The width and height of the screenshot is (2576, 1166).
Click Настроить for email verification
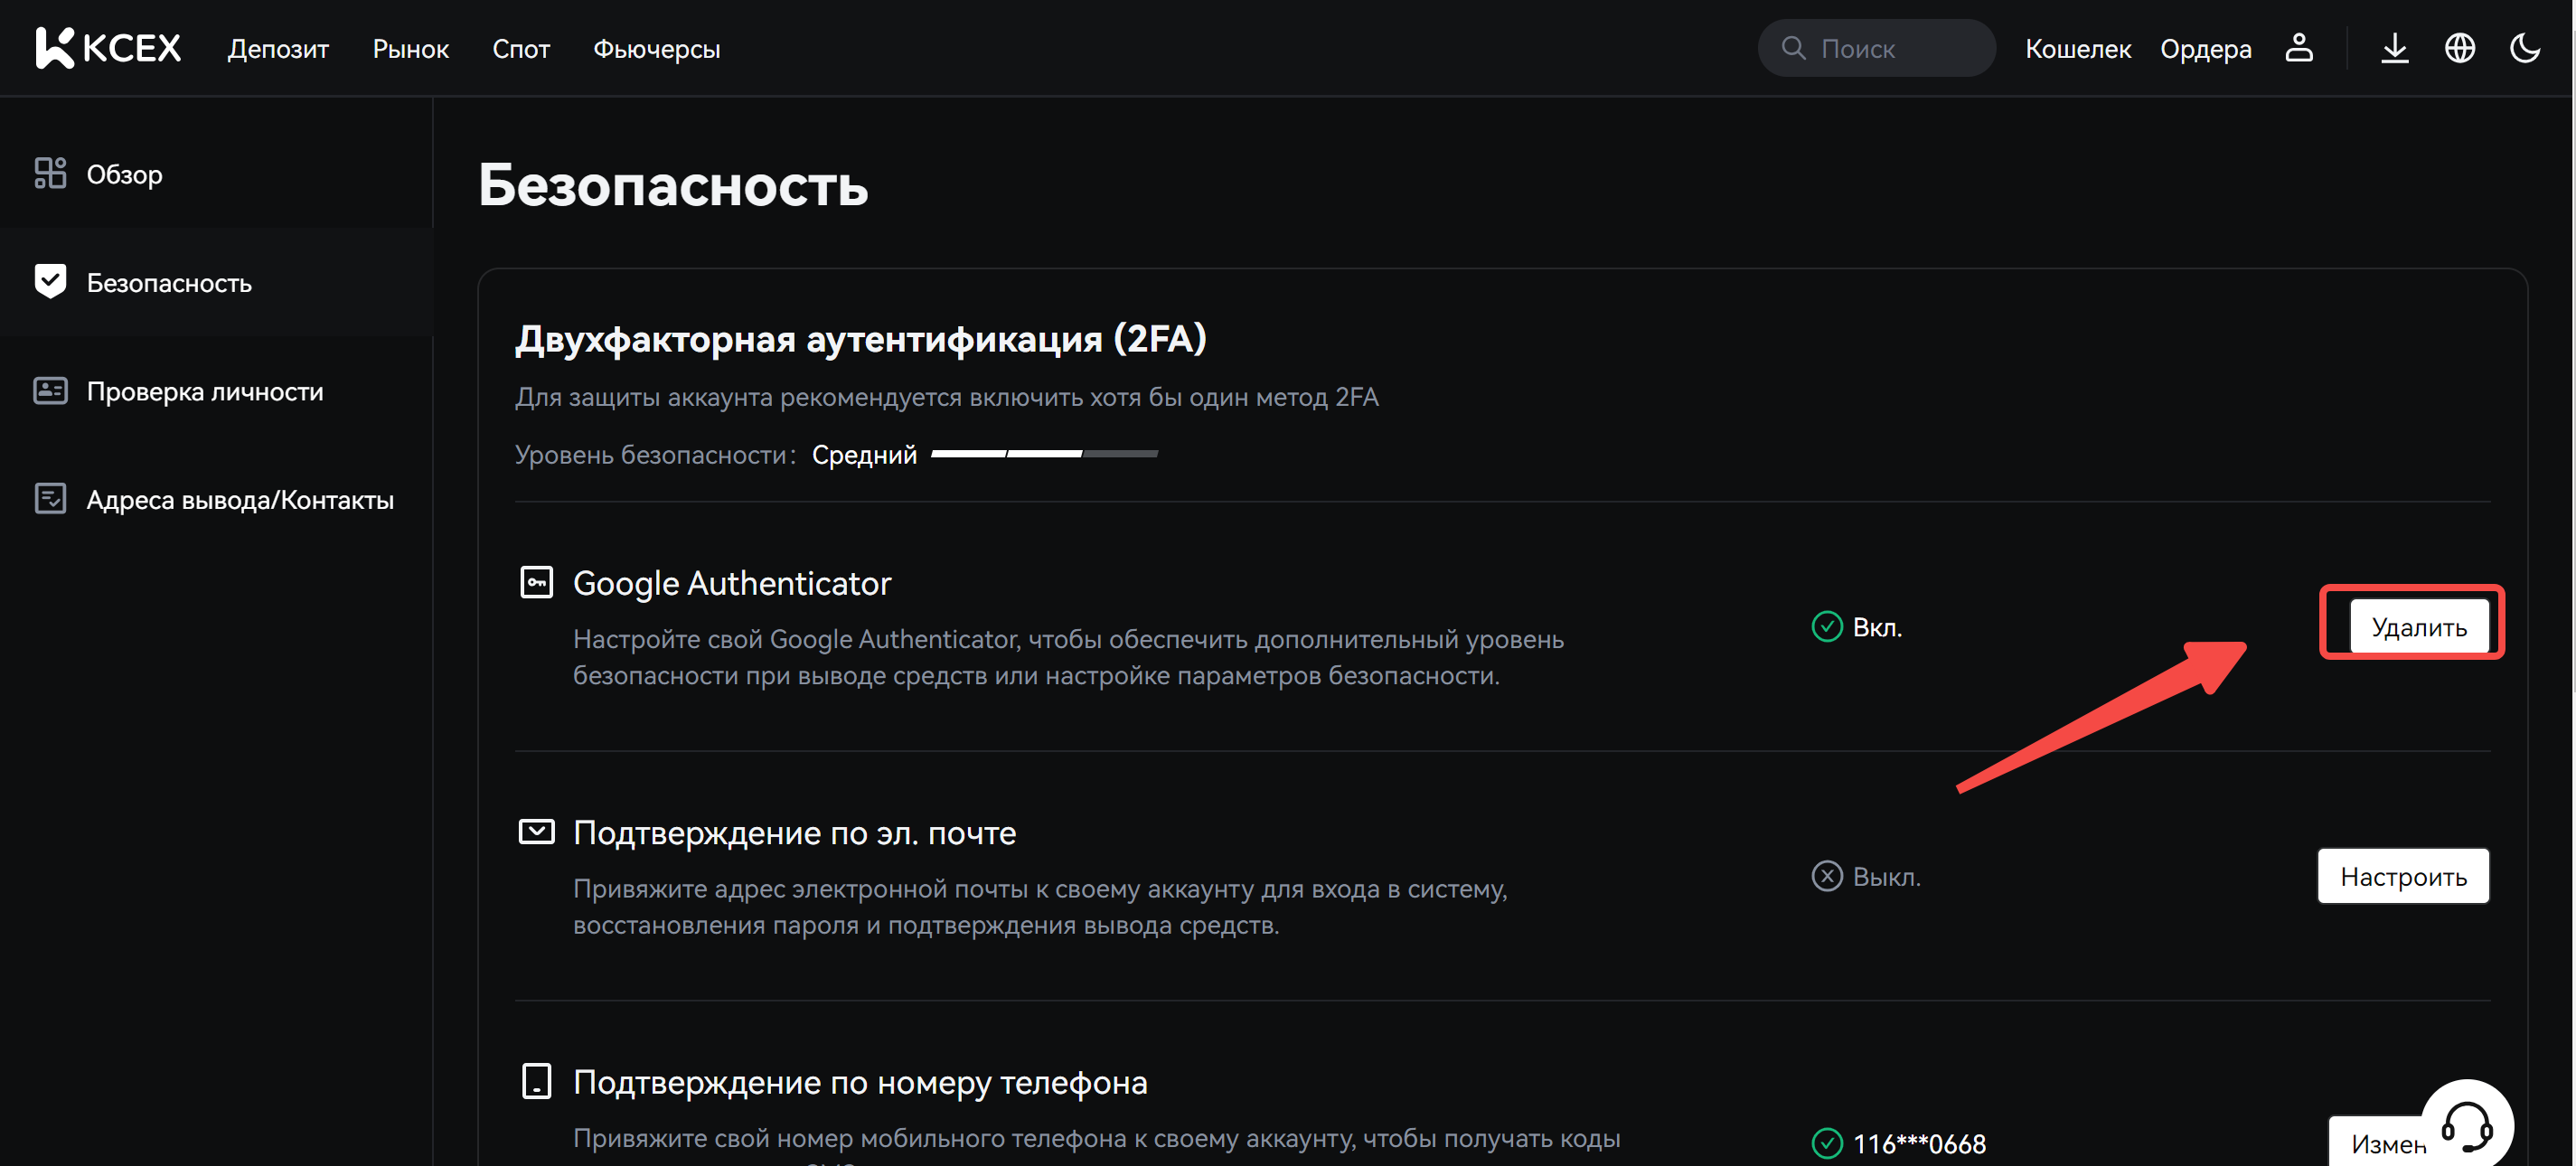[2402, 877]
